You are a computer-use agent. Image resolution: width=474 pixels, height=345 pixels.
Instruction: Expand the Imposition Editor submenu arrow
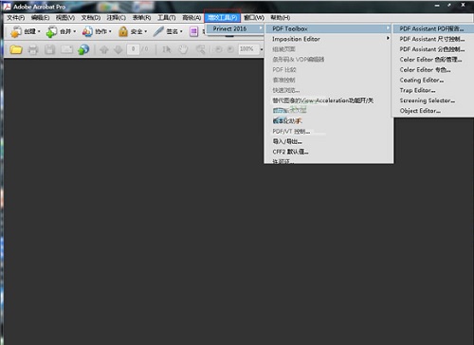388,38
